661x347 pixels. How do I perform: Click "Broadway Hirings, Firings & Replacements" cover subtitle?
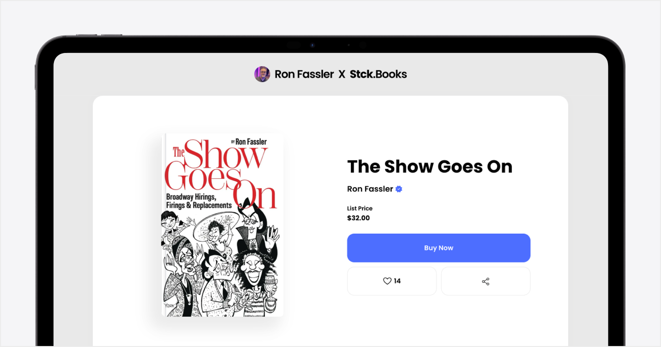[199, 201]
